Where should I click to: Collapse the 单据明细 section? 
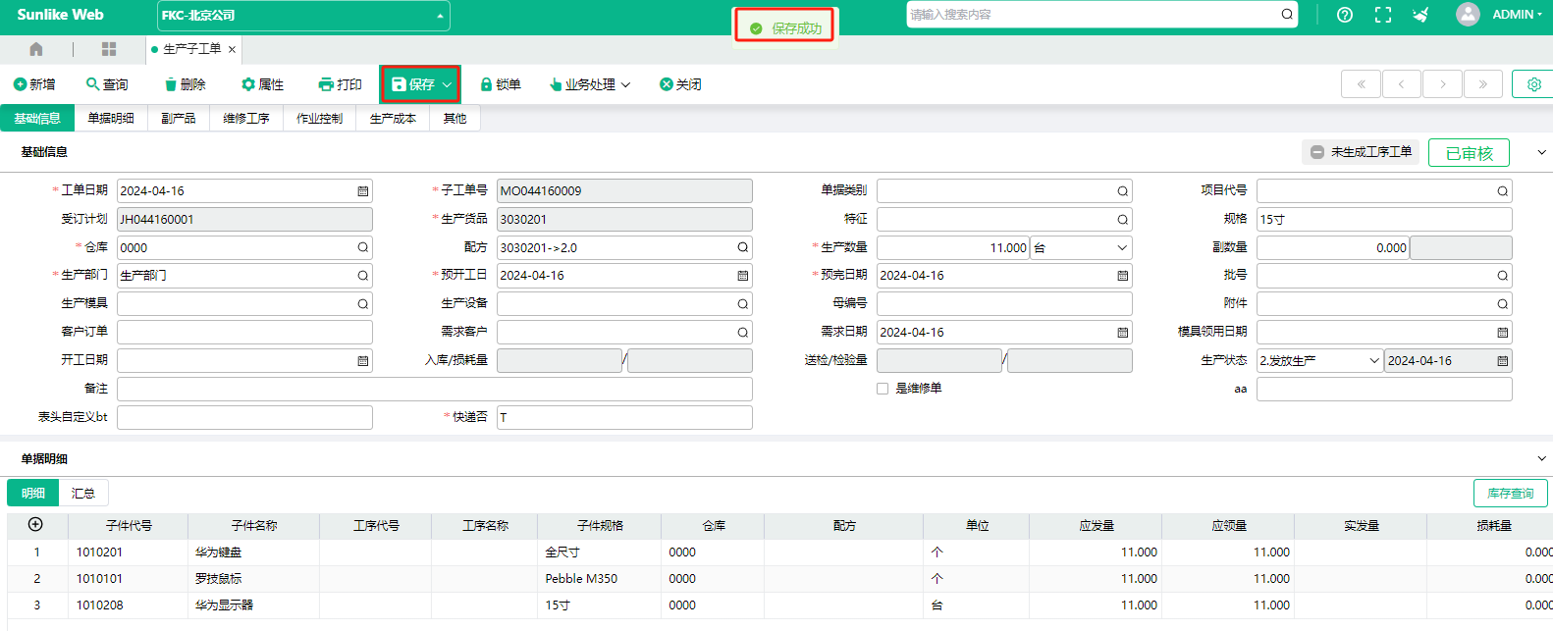1541,459
